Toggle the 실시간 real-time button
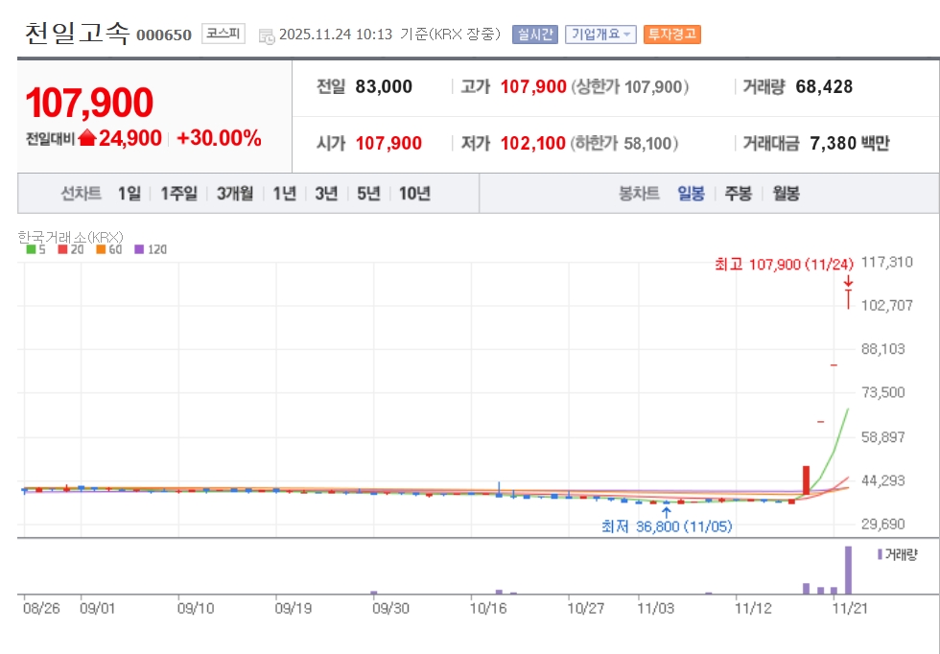Image resolution: width=940 pixels, height=654 pixels. pos(534,35)
